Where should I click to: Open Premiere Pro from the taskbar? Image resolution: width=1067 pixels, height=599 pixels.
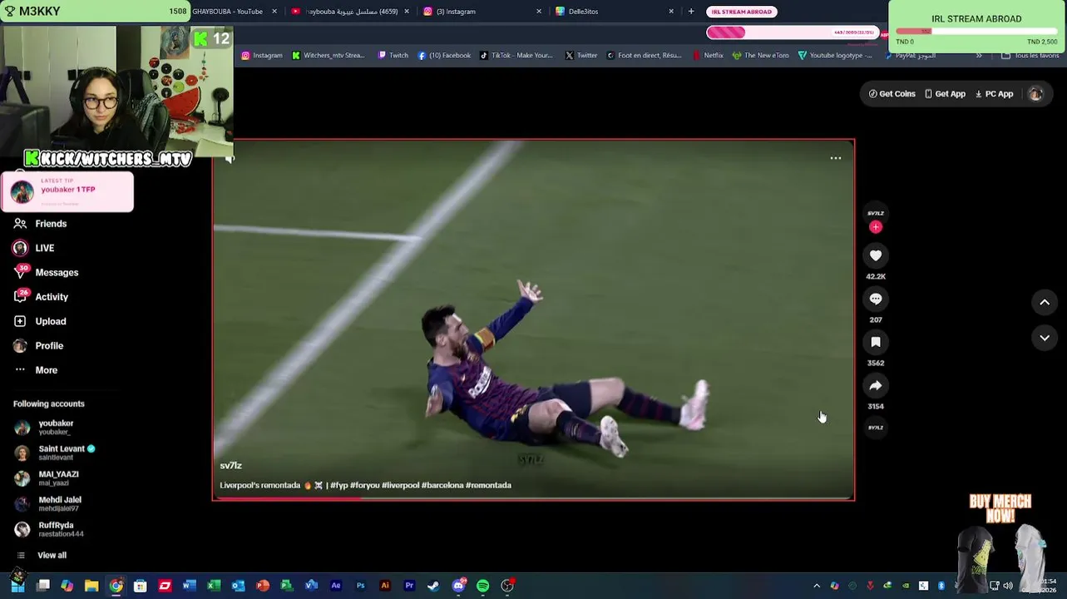click(x=409, y=586)
